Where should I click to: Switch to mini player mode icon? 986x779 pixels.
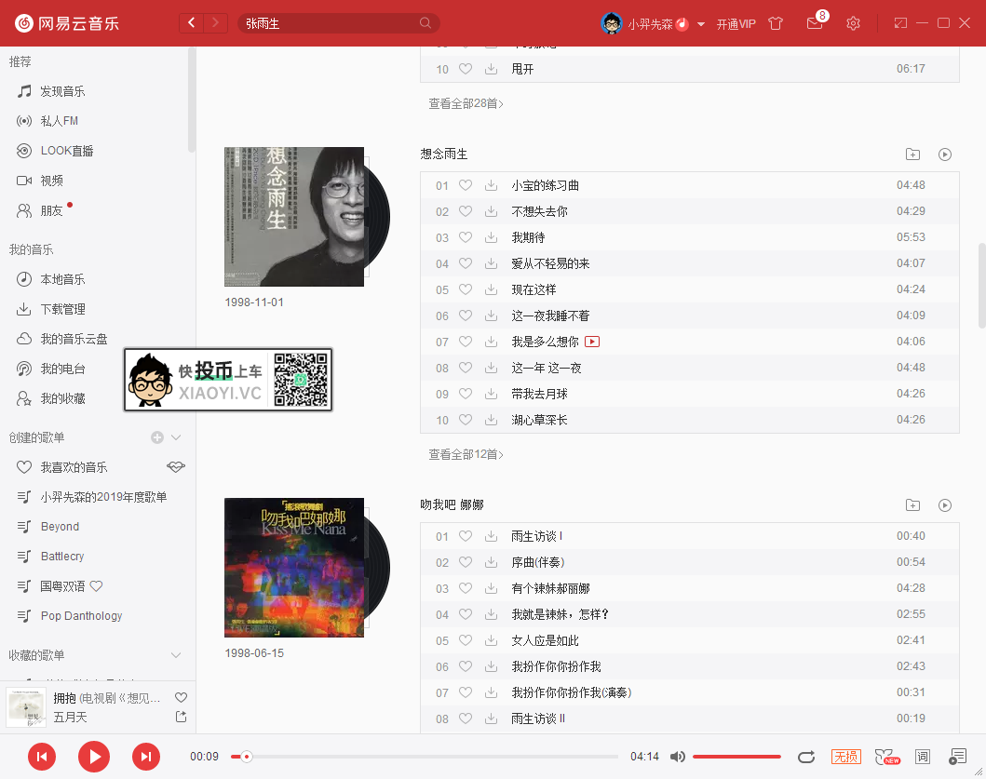point(900,23)
